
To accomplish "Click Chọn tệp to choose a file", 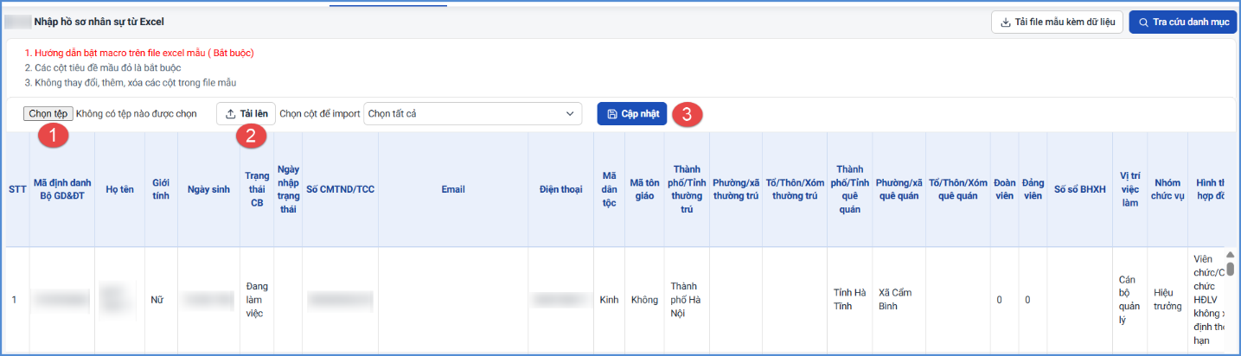I will coord(48,113).
